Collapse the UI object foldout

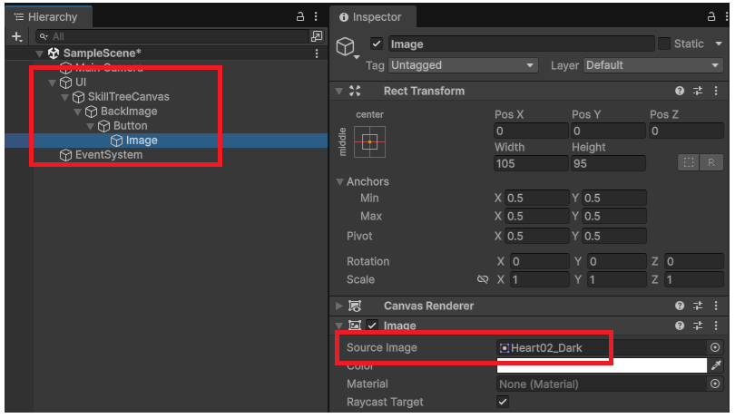(52, 83)
